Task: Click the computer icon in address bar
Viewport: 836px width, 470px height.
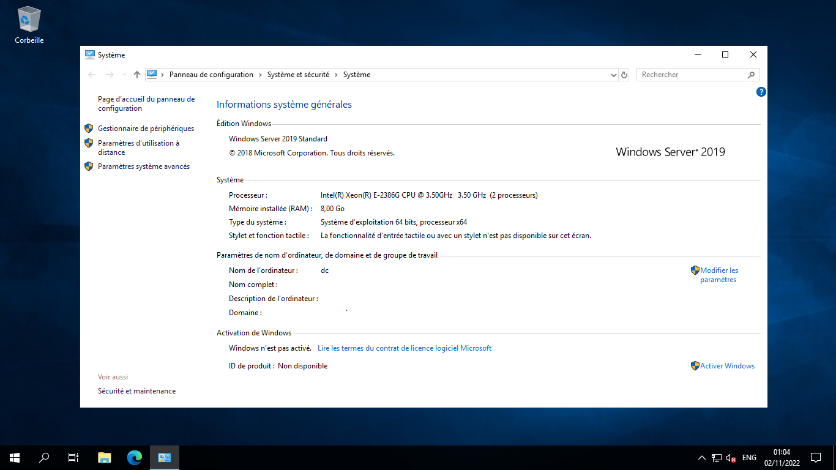Action: [x=152, y=75]
